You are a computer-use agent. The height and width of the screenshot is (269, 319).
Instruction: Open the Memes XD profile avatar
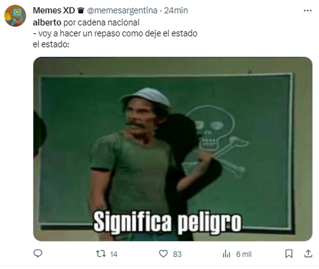pos(15,16)
